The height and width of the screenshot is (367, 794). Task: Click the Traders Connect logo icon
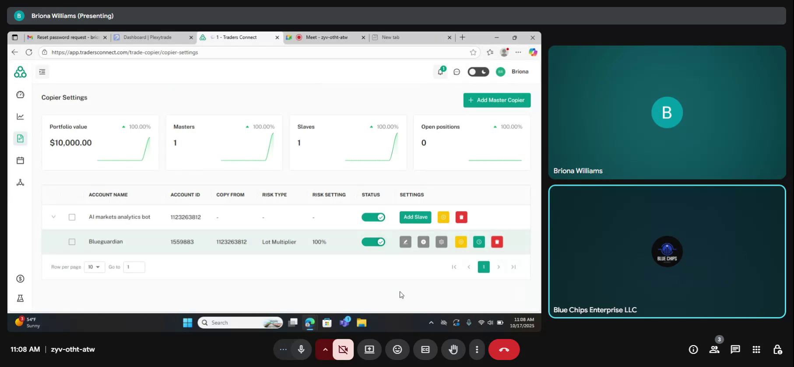(20, 72)
